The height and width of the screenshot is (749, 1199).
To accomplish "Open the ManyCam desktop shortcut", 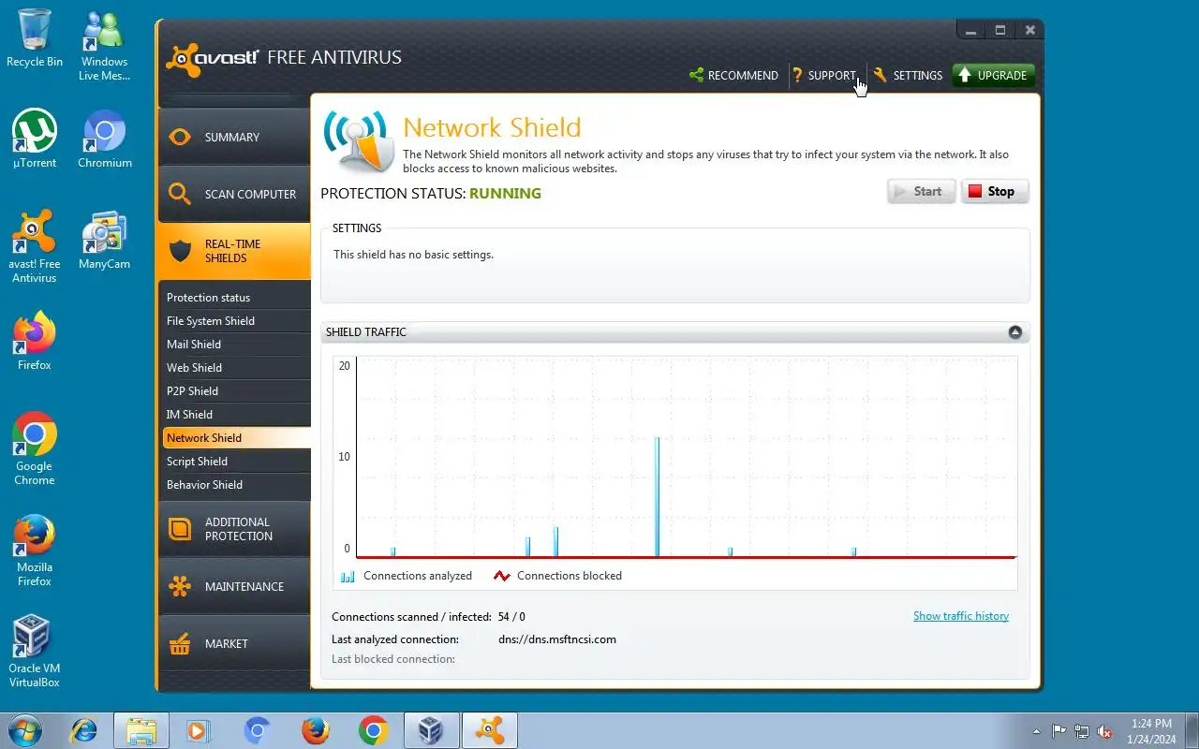I will pyautogui.click(x=104, y=241).
